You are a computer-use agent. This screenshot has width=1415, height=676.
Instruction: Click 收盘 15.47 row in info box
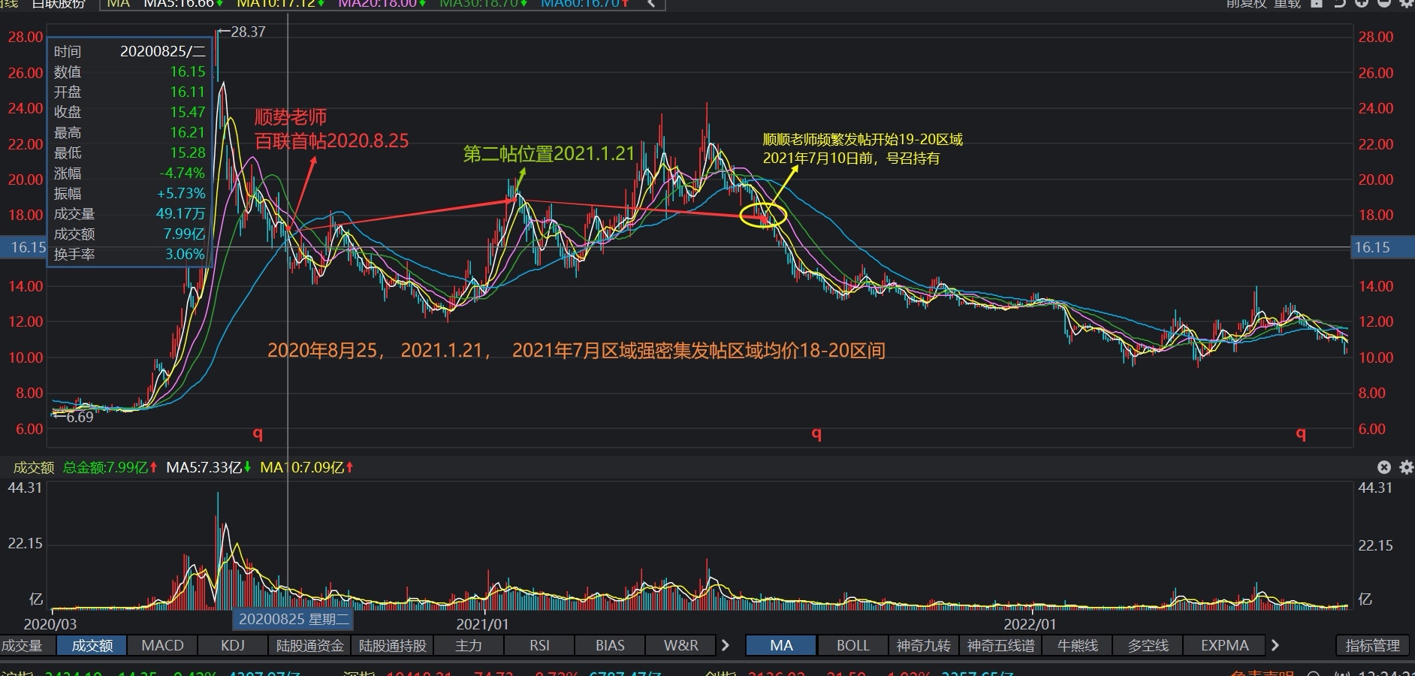click(x=129, y=112)
